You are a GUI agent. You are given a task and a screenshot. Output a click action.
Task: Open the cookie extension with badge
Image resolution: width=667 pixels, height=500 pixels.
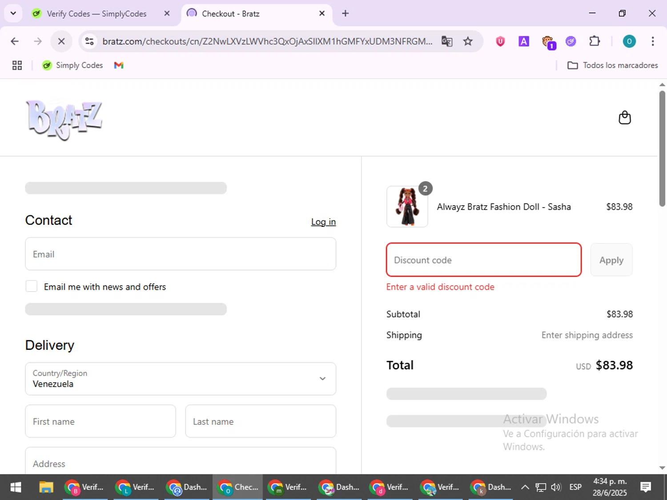[x=548, y=42]
